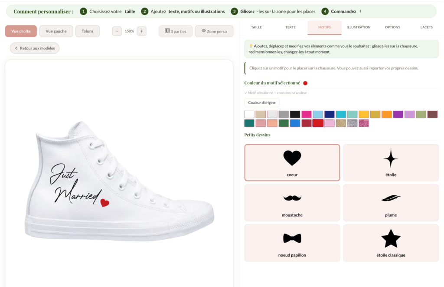Zoom out with the minus button
The width and height of the screenshot is (444, 287).
tap(117, 31)
